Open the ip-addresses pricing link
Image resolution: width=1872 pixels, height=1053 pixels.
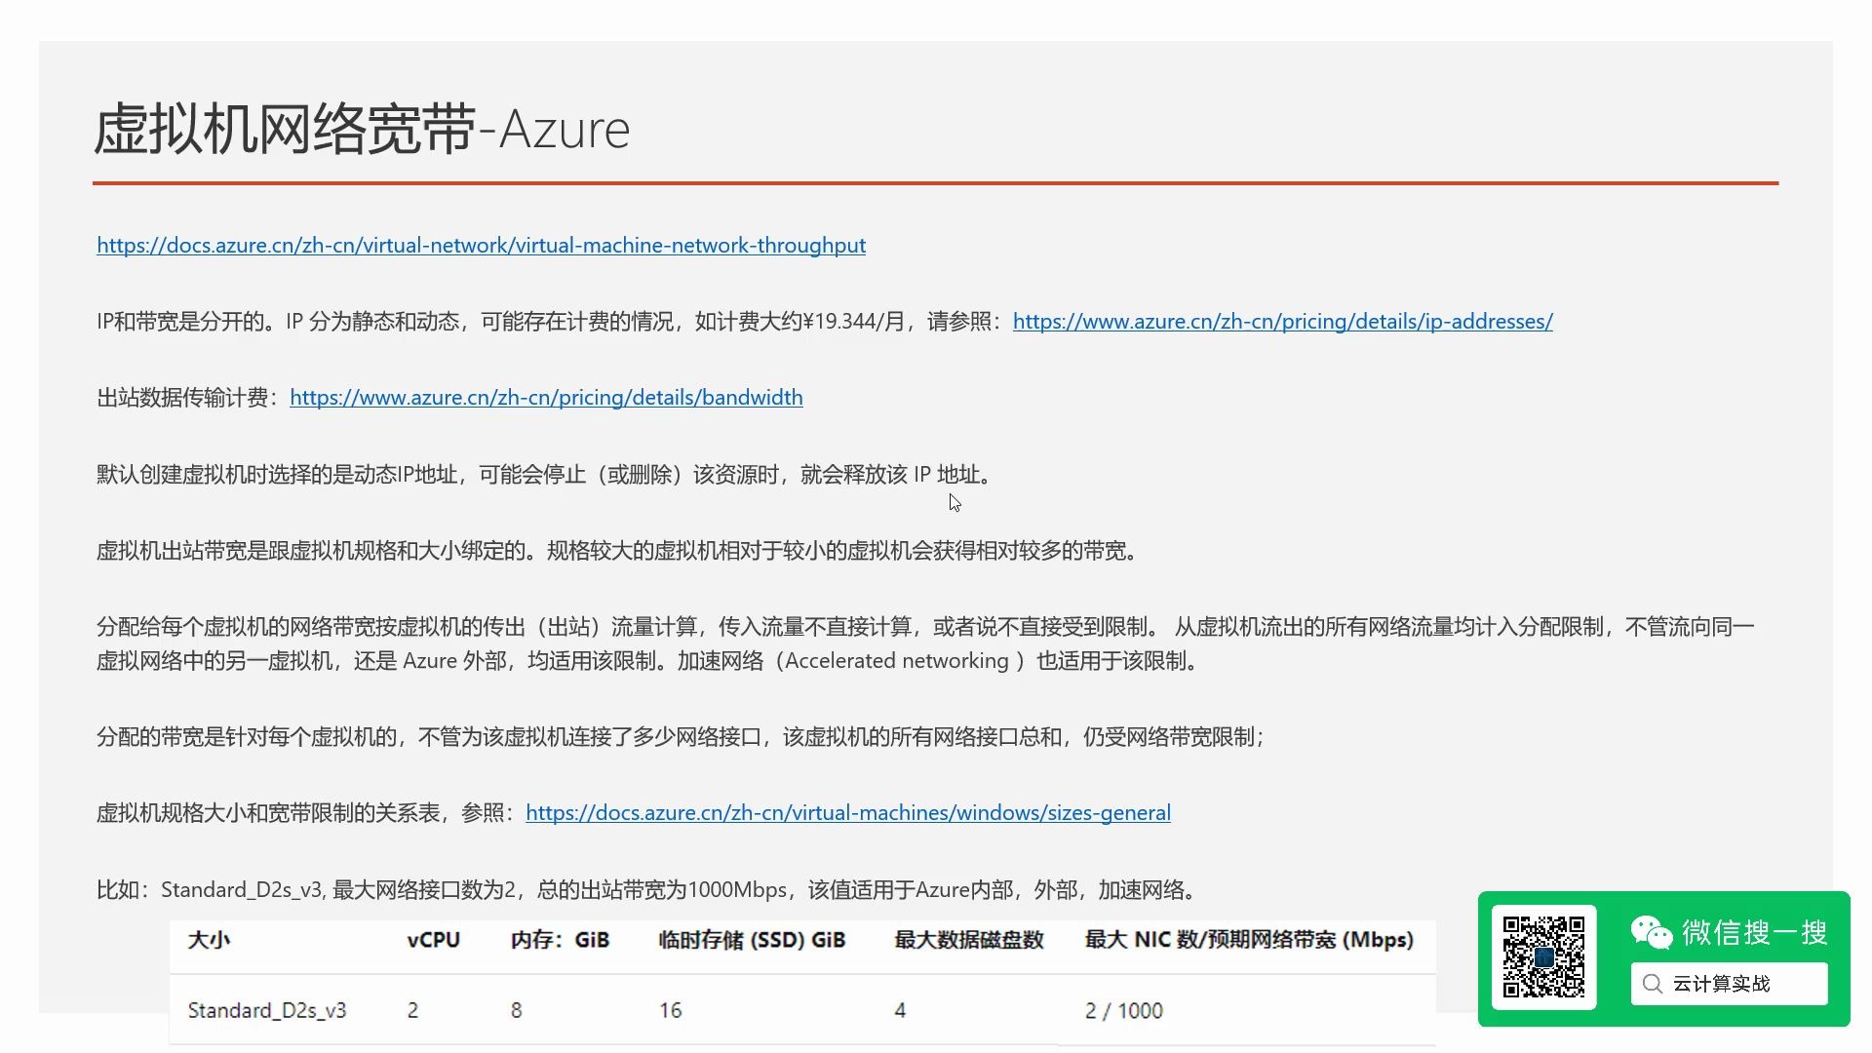1282,322
